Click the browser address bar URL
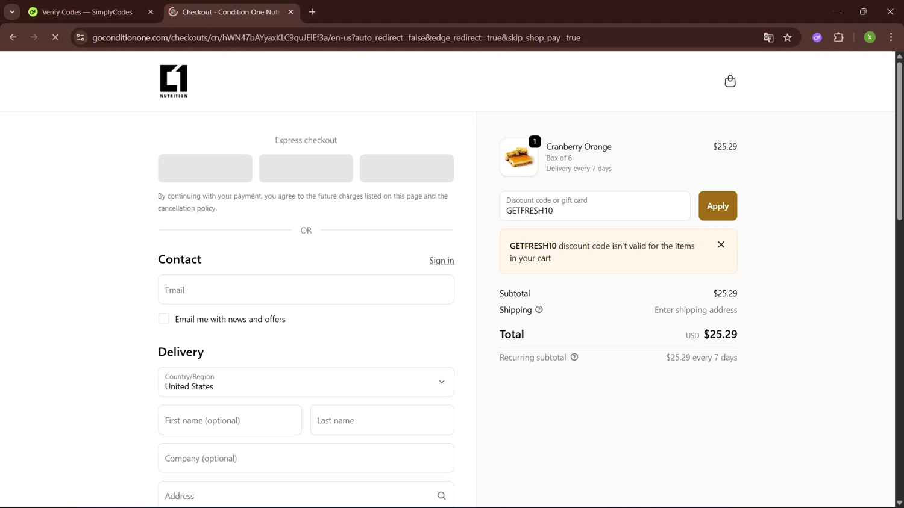 (x=336, y=37)
